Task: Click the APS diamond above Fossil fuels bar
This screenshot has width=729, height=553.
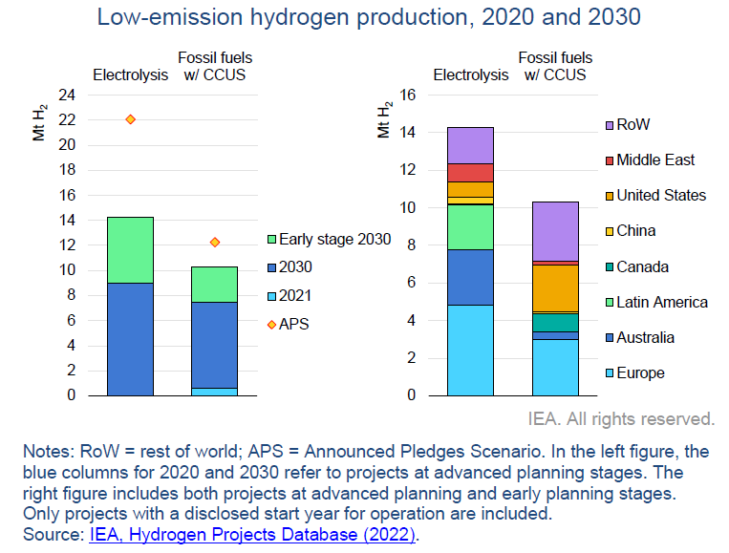Action: [214, 242]
